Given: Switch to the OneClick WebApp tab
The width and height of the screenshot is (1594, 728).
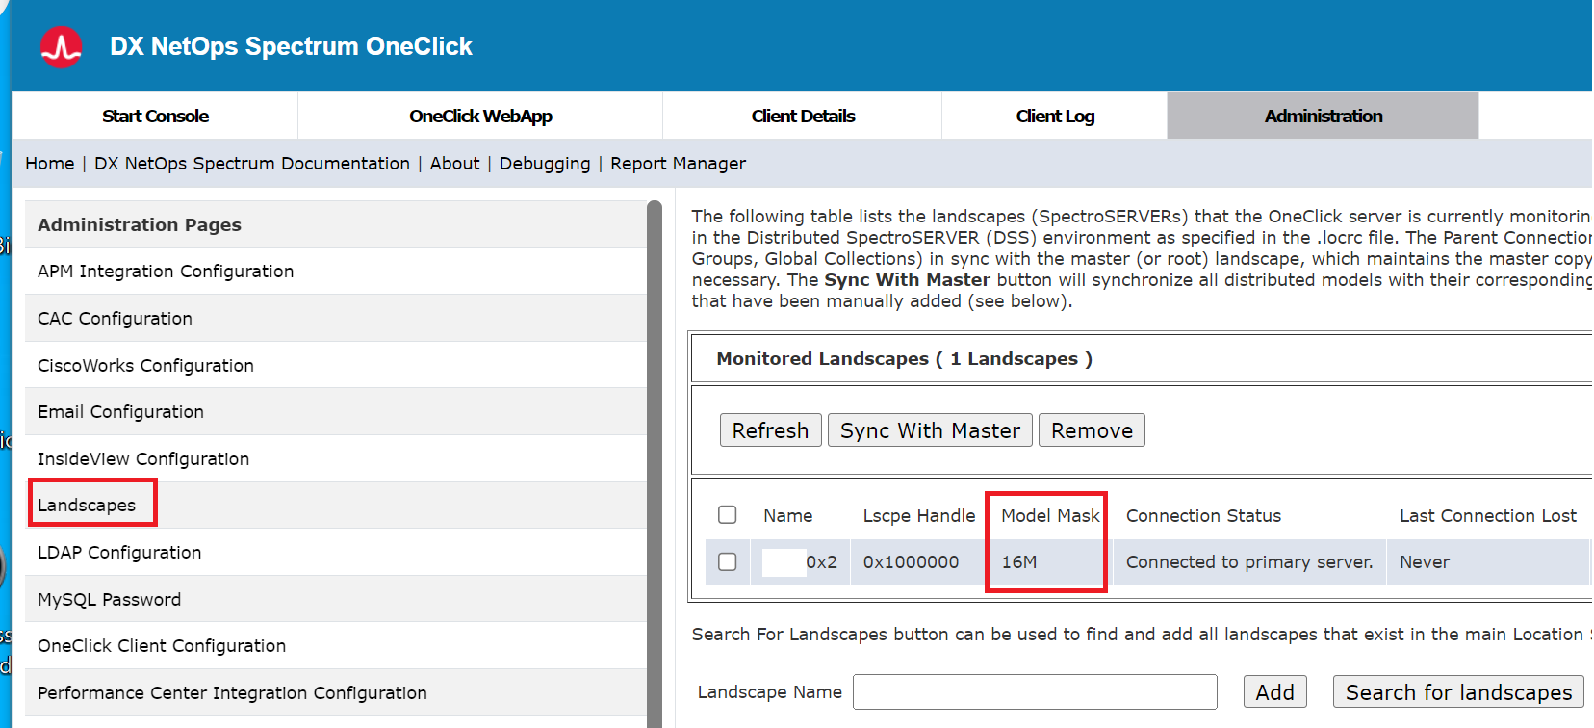Looking at the screenshot, I should pyautogui.click(x=480, y=116).
